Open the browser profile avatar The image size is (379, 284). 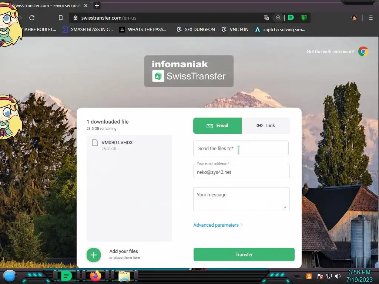(x=354, y=18)
